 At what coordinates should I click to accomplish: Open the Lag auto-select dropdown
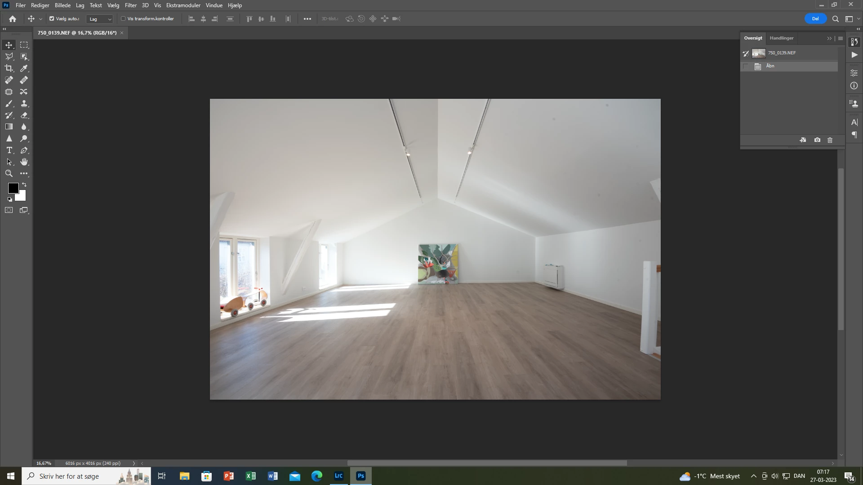[x=100, y=19]
